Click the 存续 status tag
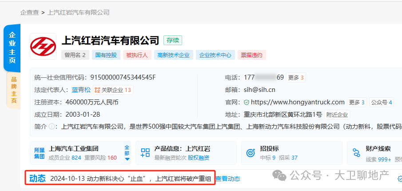Viewport: 402px width, 191px height. [x=173, y=40]
